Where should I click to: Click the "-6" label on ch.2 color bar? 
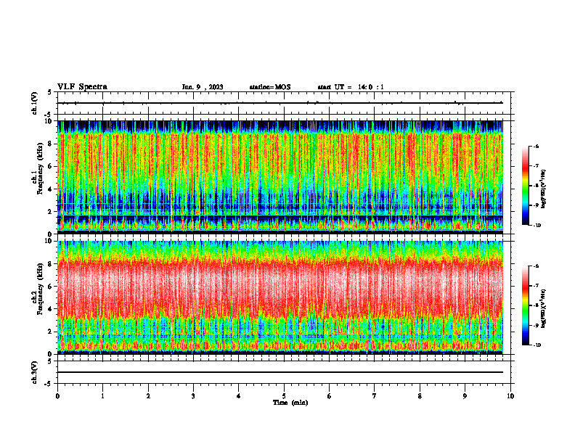click(537, 266)
